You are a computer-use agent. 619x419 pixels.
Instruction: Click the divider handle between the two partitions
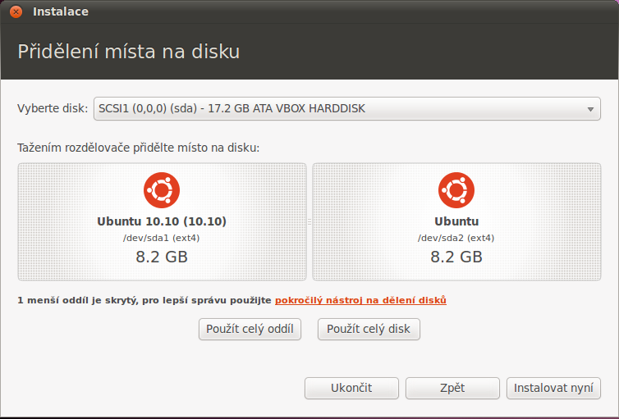[309, 222]
